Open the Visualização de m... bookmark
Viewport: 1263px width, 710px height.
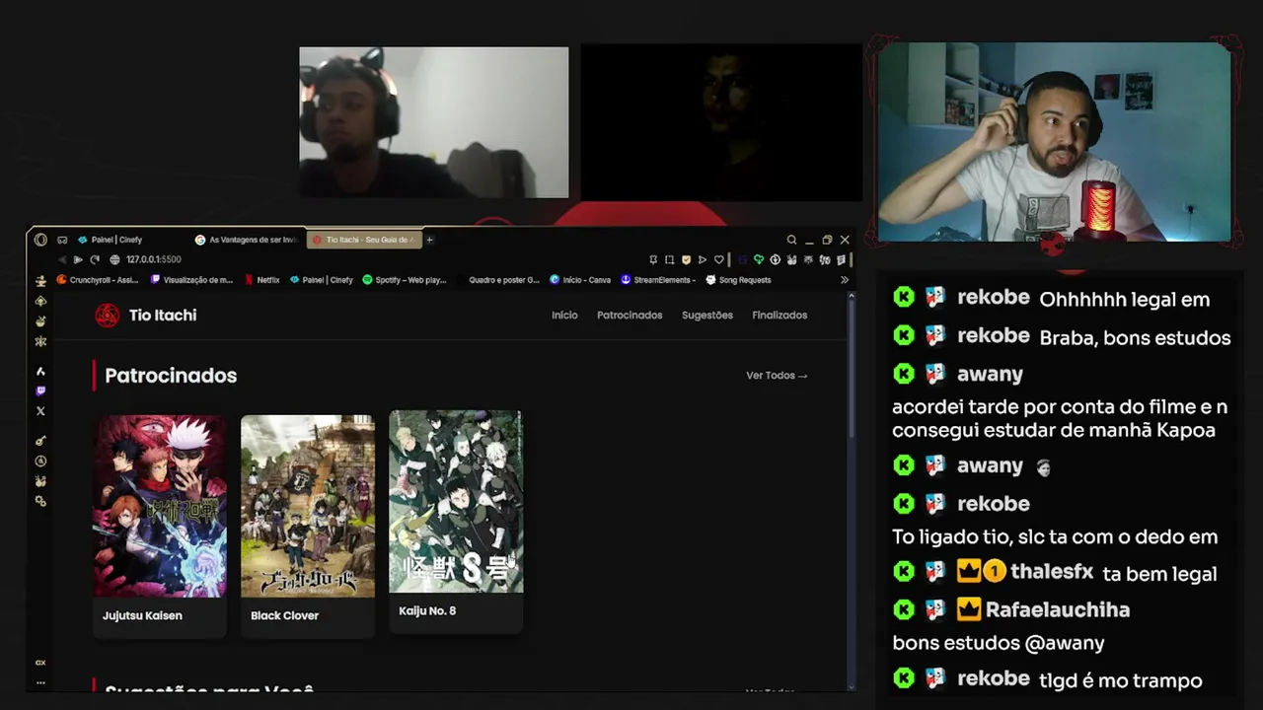click(x=192, y=280)
